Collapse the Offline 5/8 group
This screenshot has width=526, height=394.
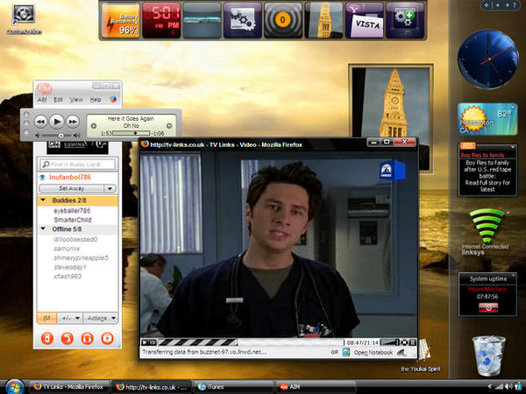[x=43, y=229]
